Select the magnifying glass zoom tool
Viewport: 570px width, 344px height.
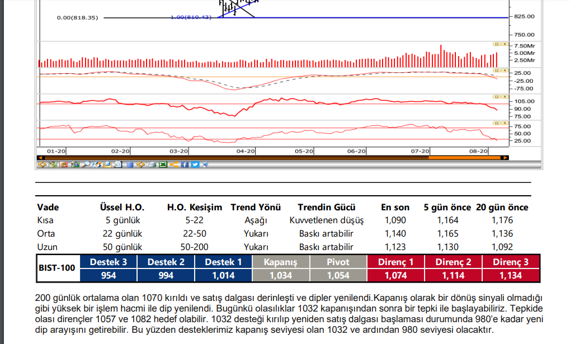(x=86, y=164)
